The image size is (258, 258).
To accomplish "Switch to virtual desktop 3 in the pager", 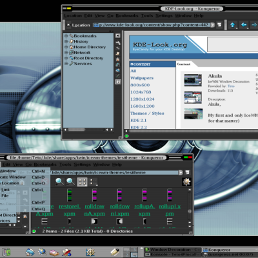I will [x=134, y=250].
